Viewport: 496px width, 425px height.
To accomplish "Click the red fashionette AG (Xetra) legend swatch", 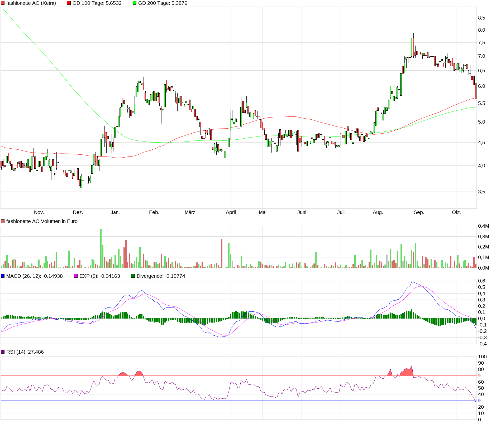I will click(3, 3).
